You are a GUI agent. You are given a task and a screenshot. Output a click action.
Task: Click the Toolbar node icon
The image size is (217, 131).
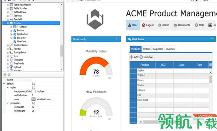pyautogui.click(x=11, y=23)
